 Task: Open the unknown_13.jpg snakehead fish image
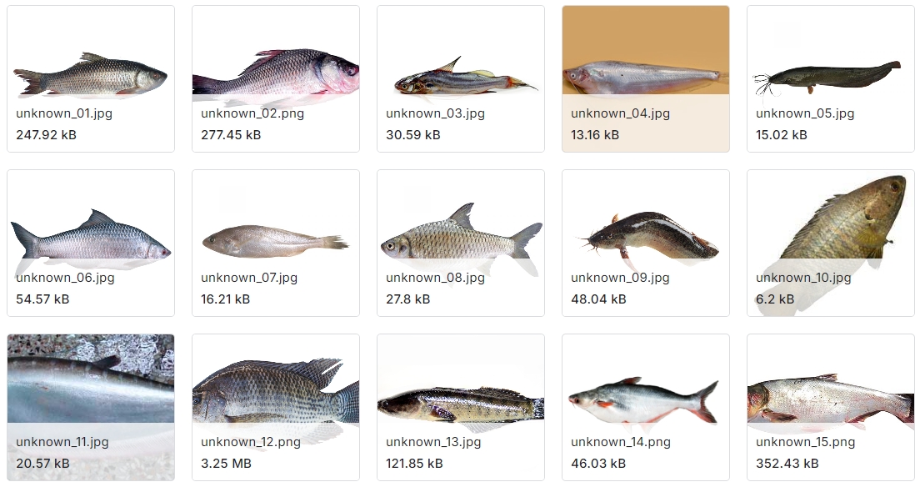point(461,407)
